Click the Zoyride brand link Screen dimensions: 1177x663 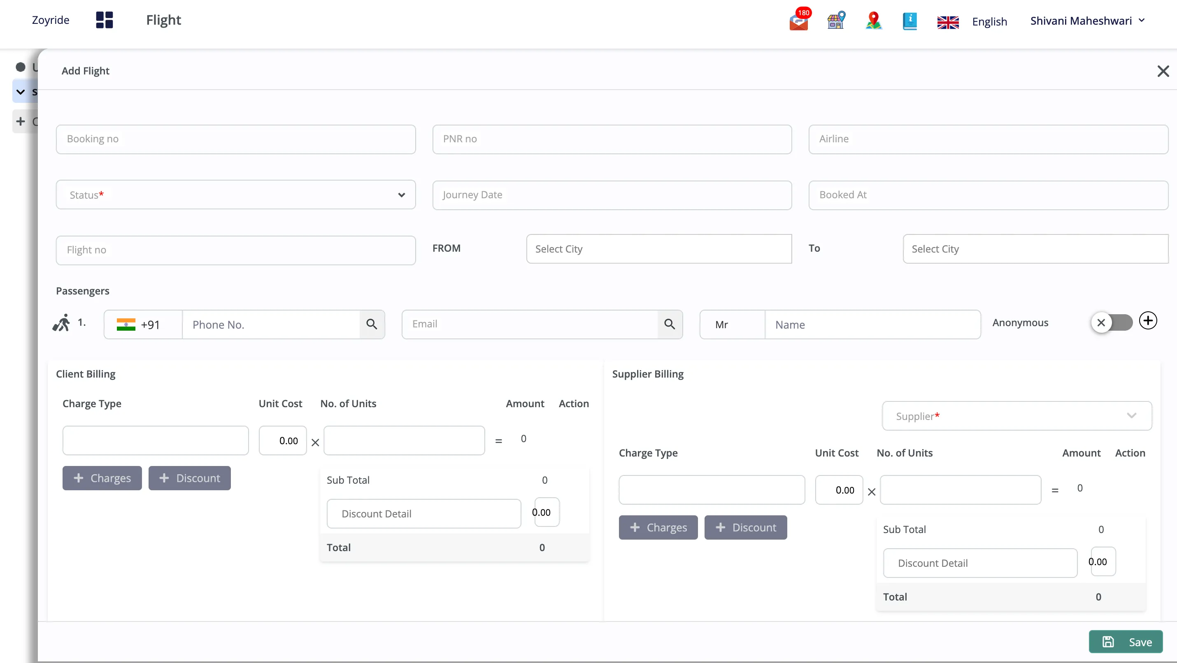[x=50, y=20]
